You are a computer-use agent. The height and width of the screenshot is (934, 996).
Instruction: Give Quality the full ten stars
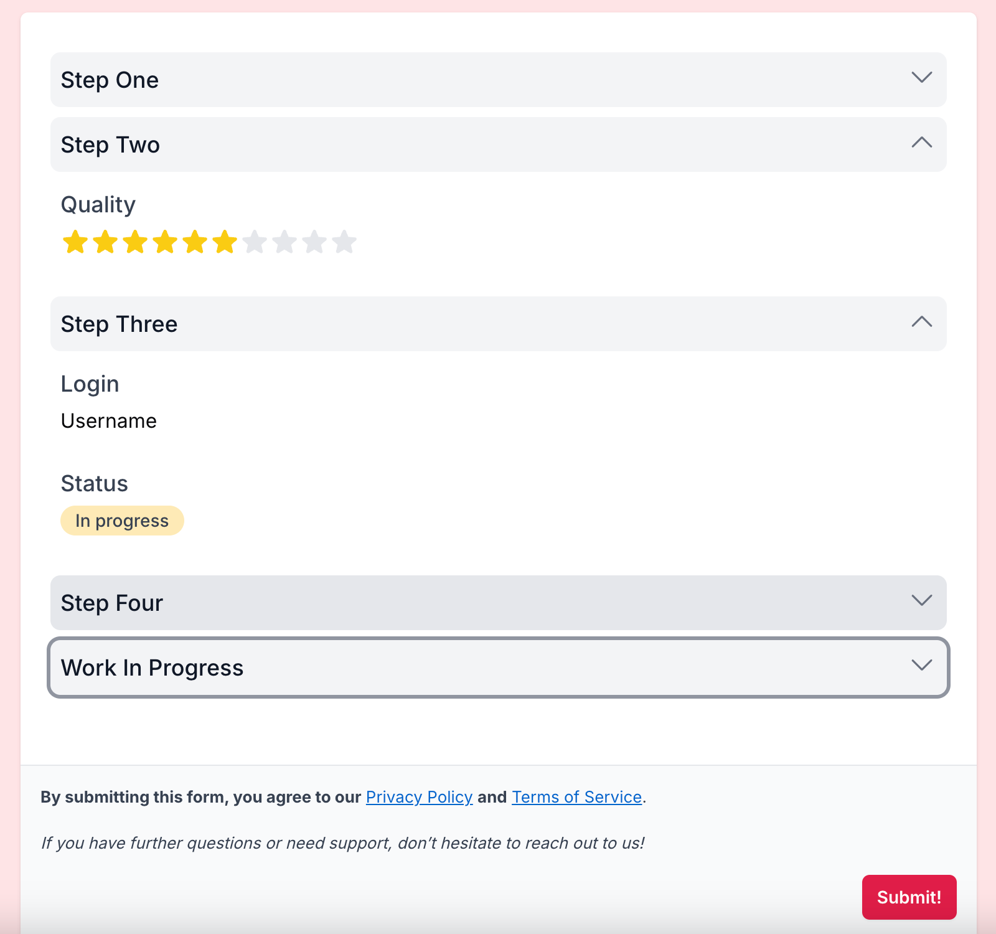pos(344,242)
